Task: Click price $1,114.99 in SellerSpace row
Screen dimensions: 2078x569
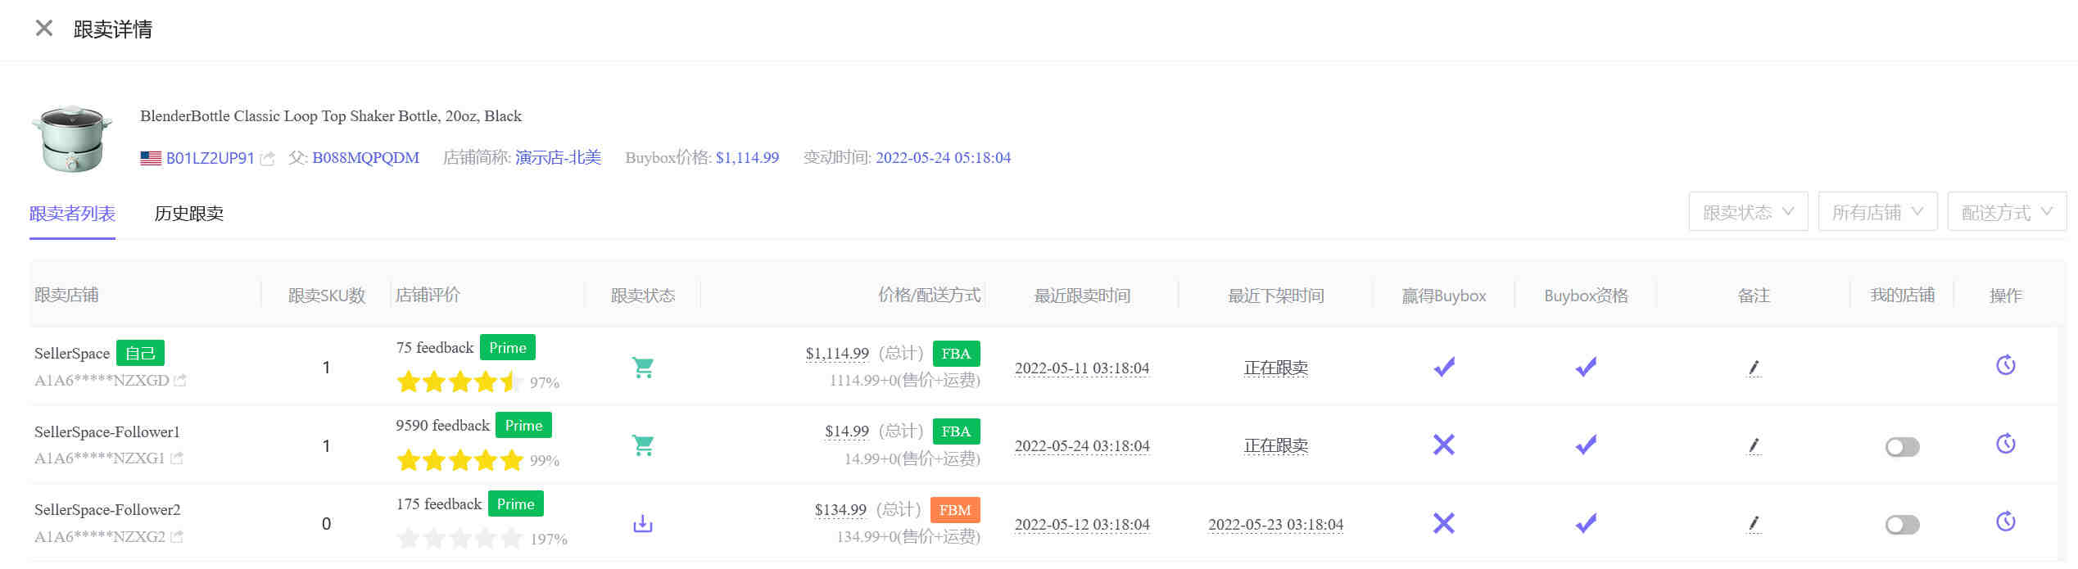Action: click(x=837, y=353)
